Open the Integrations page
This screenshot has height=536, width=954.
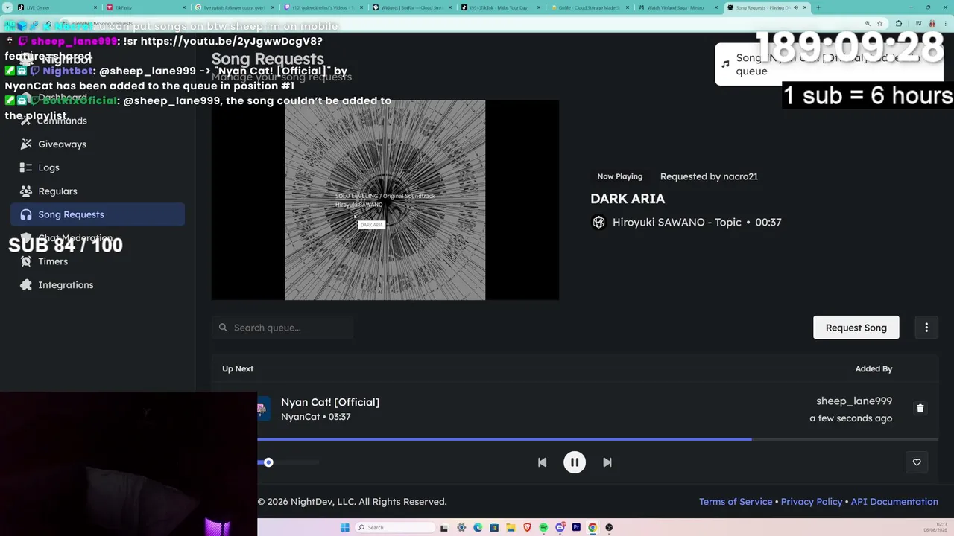98,284
